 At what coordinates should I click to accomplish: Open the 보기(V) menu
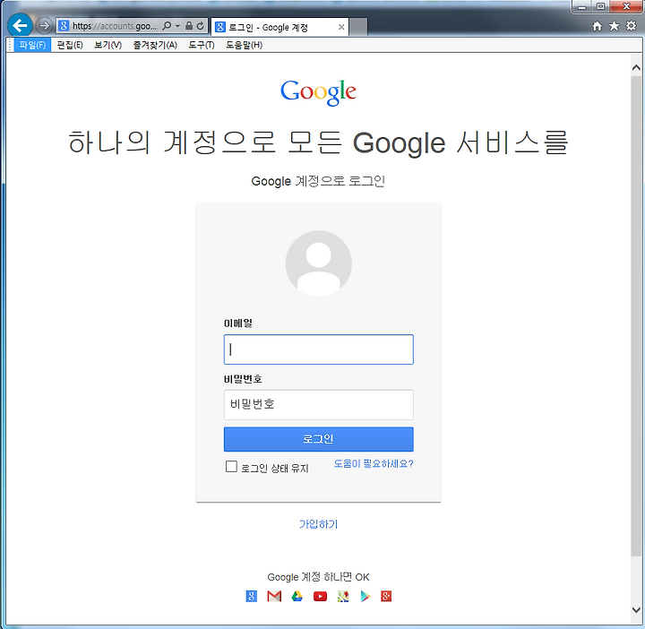(x=108, y=45)
